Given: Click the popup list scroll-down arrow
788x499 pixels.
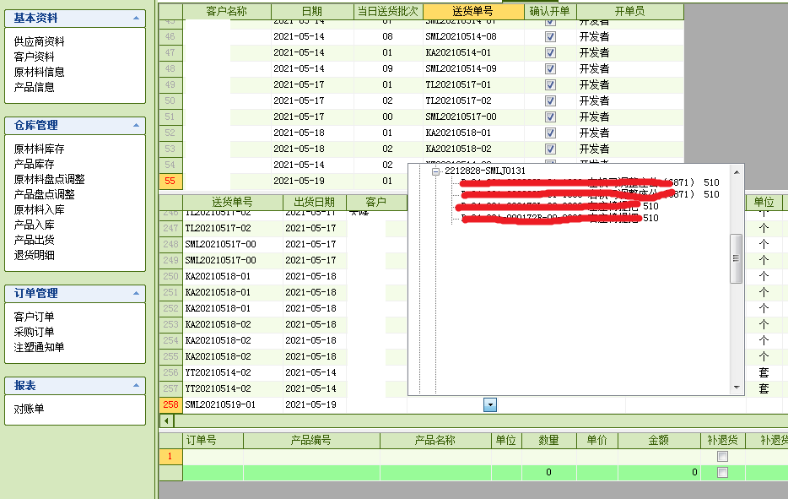Looking at the screenshot, I should [737, 387].
